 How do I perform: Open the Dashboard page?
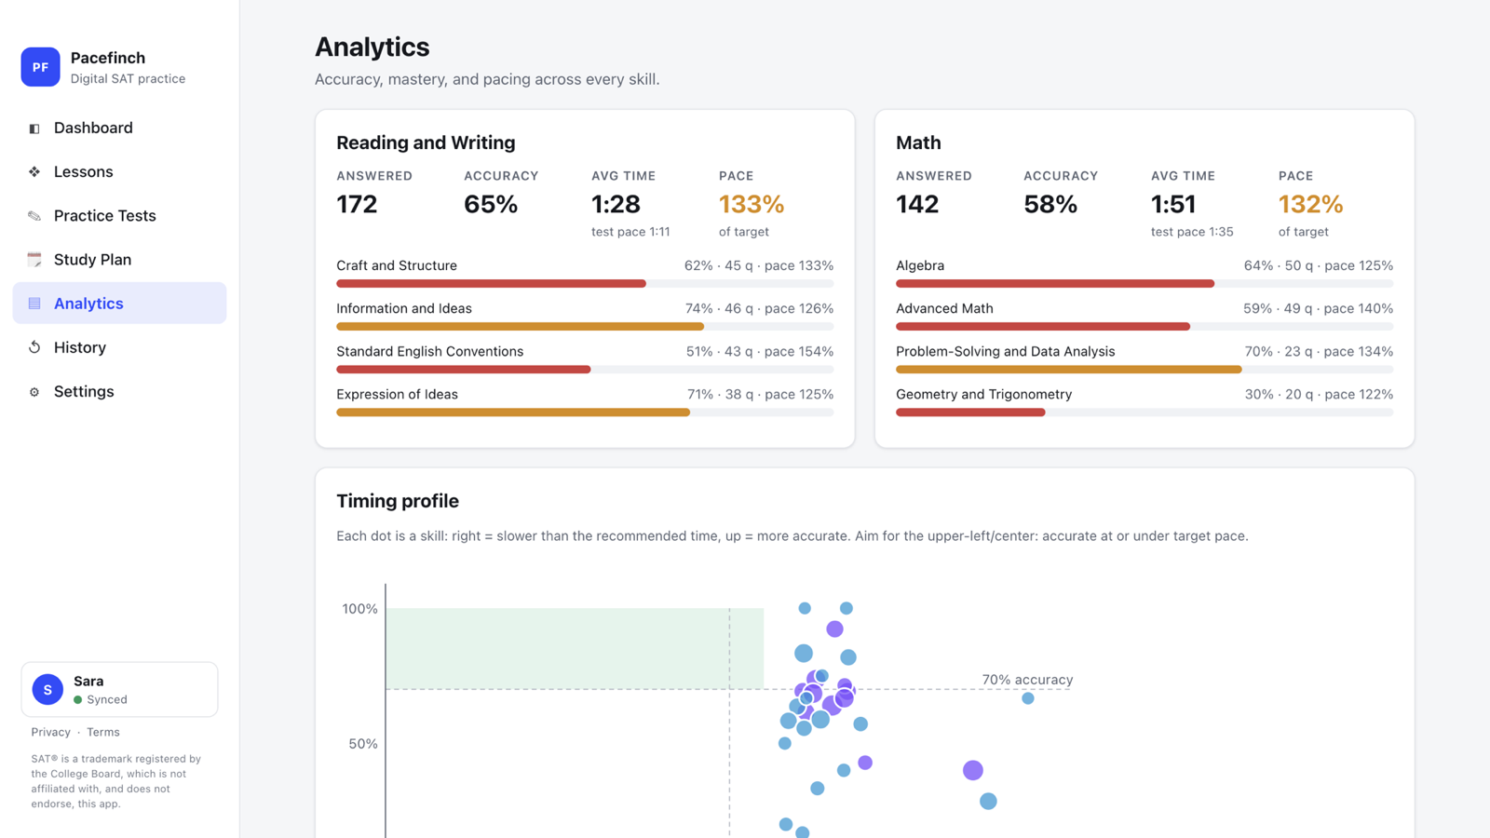[x=119, y=128]
